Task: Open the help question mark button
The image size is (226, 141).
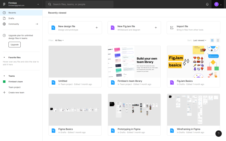Action: click(x=218, y=134)
